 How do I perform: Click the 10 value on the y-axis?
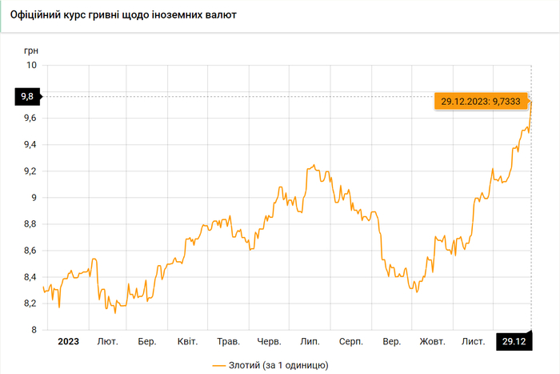(31, 65)
